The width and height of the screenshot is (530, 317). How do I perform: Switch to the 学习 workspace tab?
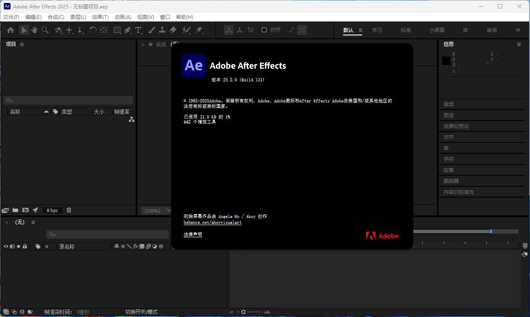[377, 30]
